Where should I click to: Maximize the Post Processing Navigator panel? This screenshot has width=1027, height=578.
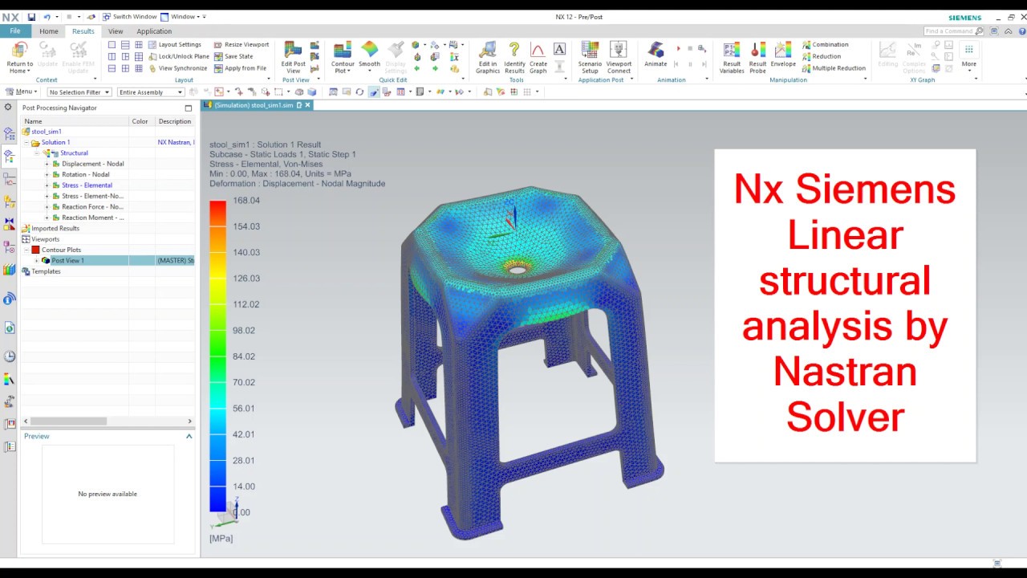pos(189,108)
